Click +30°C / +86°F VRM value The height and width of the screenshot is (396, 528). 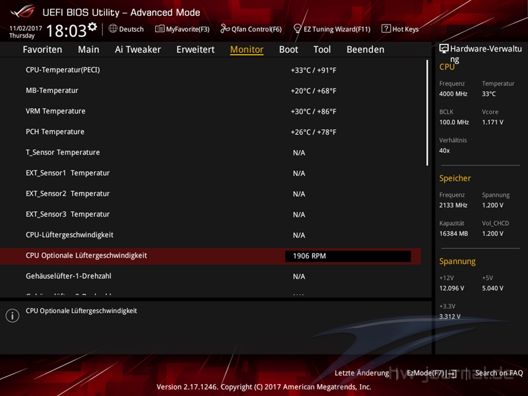point(313,112)
